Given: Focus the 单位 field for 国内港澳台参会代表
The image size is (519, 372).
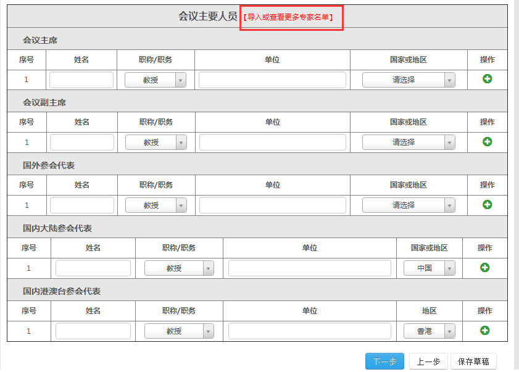Looking at the screenshot, I should coord(309,331).
